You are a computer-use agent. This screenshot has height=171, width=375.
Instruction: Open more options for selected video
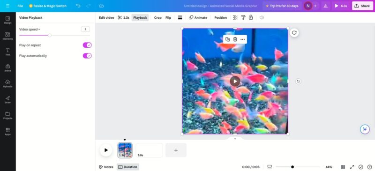point(243,39)
